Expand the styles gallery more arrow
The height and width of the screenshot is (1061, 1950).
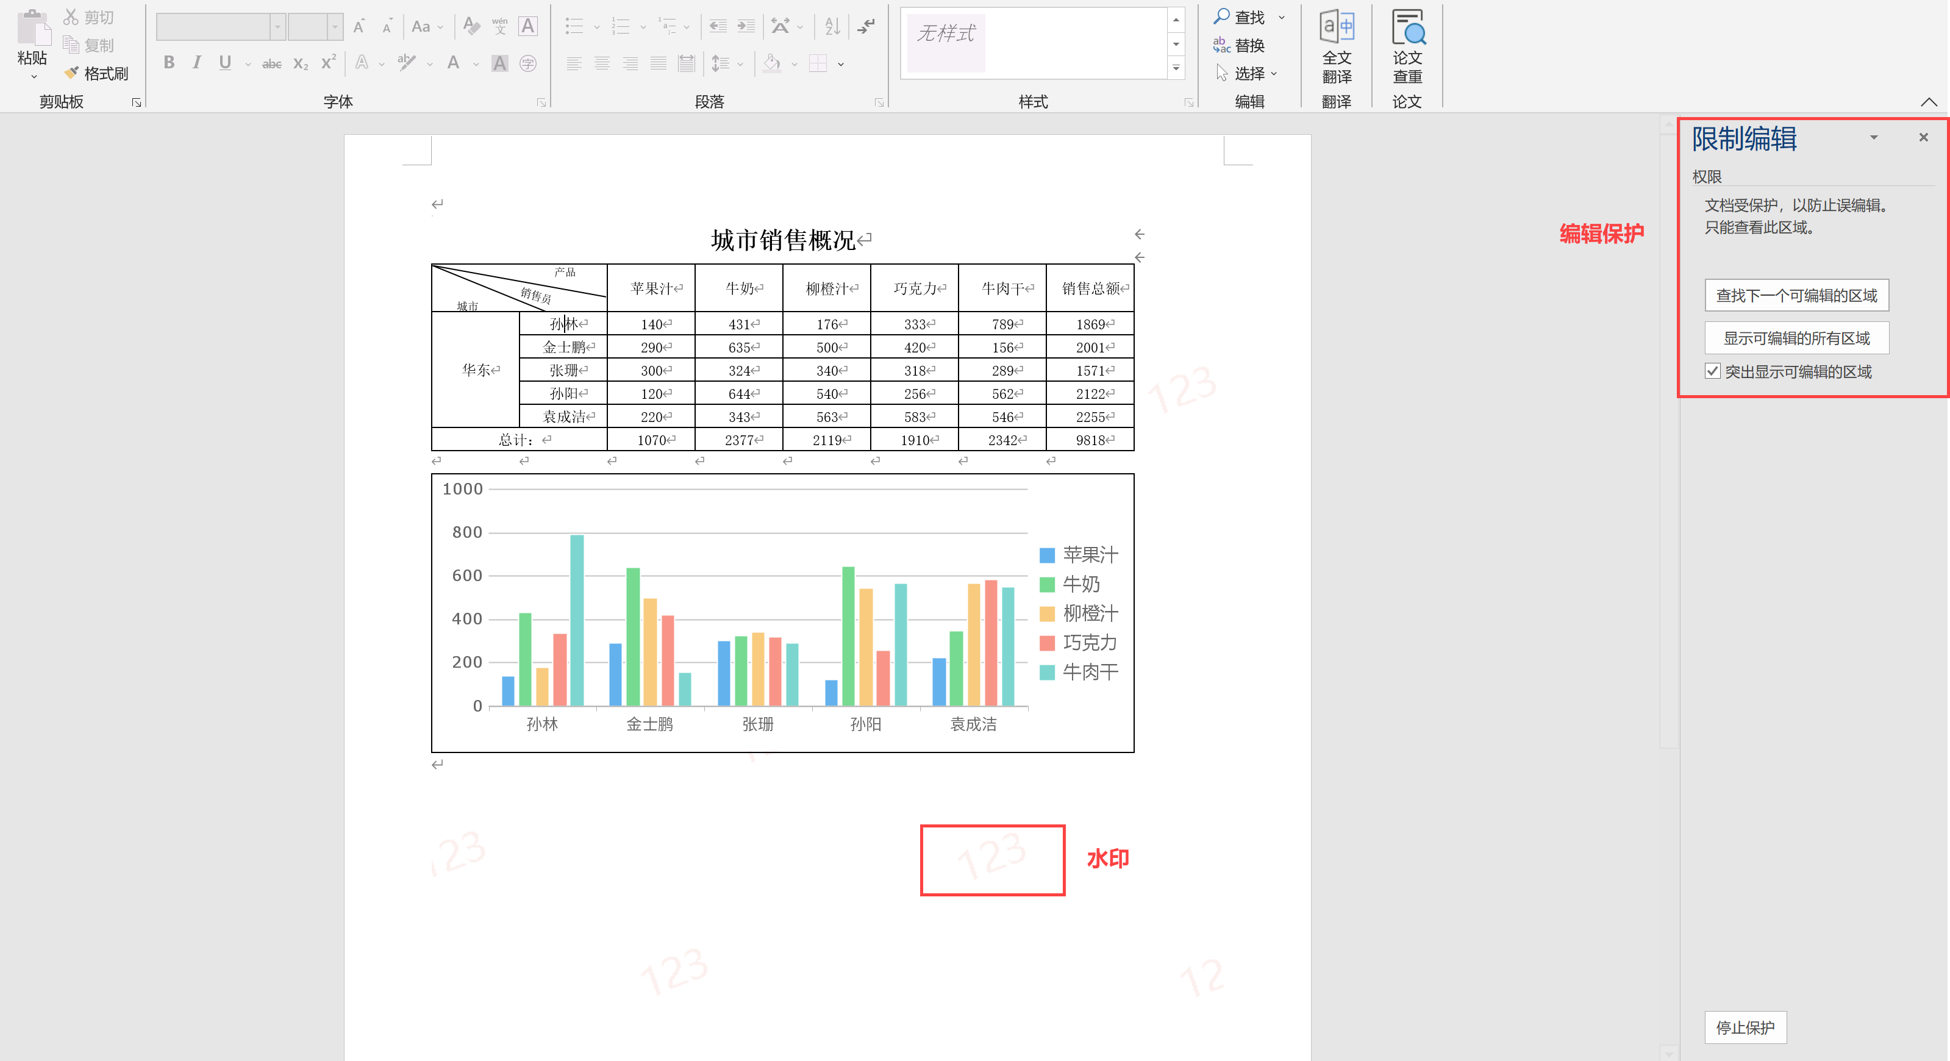[1176, 69]
